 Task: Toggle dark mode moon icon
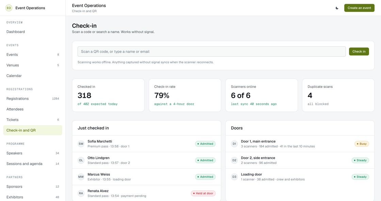[x=337, y=8]
